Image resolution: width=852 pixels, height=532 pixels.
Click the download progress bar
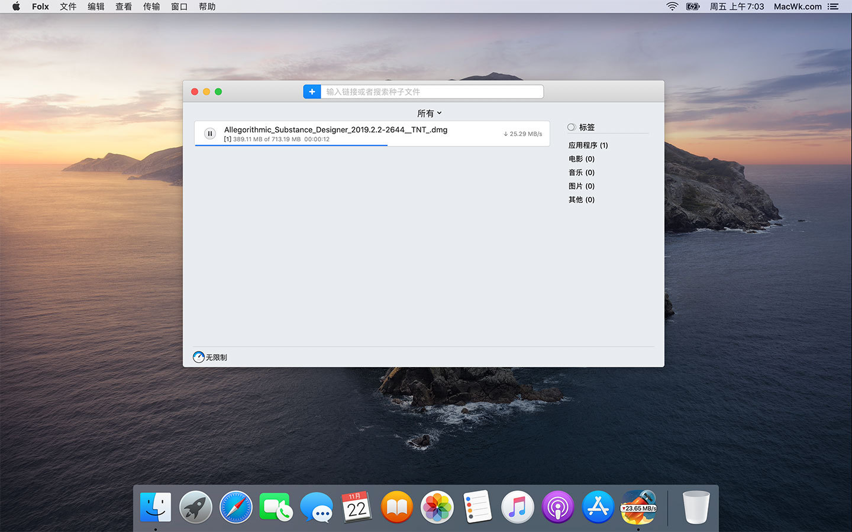[x=291, y=145]
